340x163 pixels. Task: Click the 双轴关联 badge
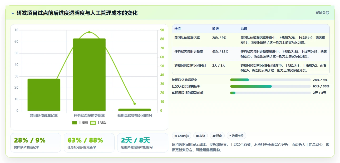pyautogui.click(x=322, y=13)
